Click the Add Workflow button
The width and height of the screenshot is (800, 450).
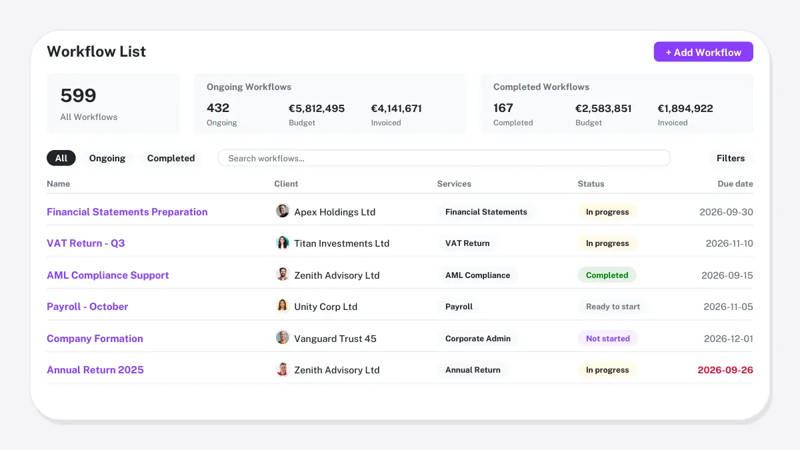coord(703,52)
